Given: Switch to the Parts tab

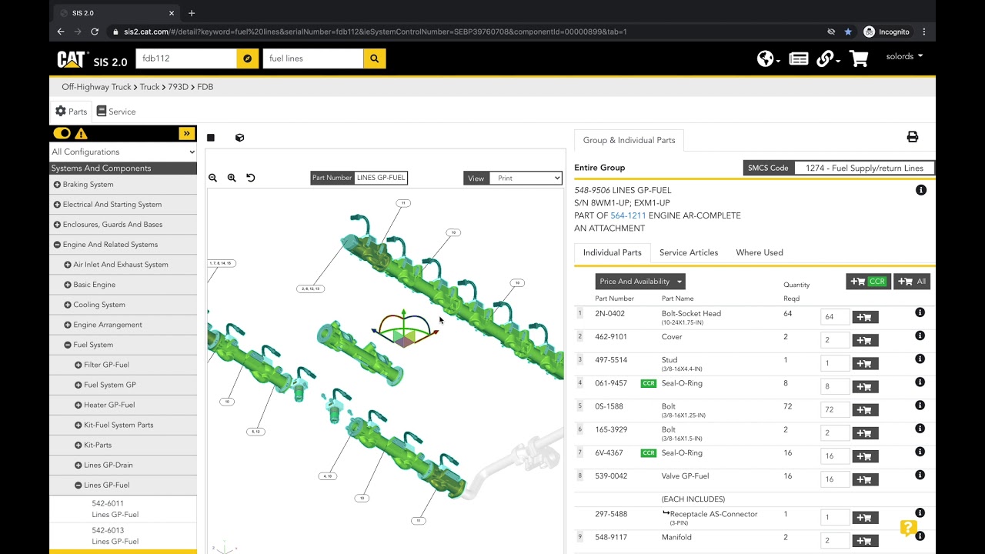Looking at the screenshot, I should tap(71, 112).
